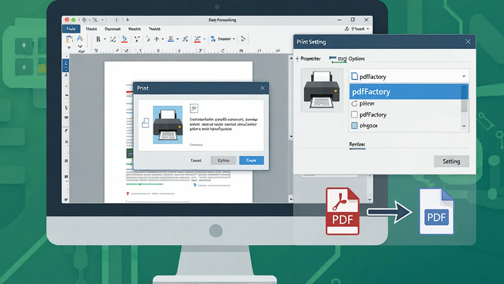Click the blue-underlined line spacing icon
Screen dimensions: 504x284
171,39
